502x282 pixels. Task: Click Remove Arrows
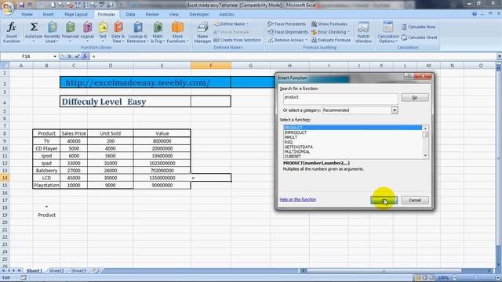[x=287, y=40]
